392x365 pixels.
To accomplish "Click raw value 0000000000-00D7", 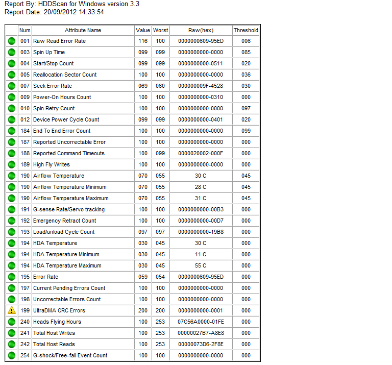I will [x=201, y=221].
